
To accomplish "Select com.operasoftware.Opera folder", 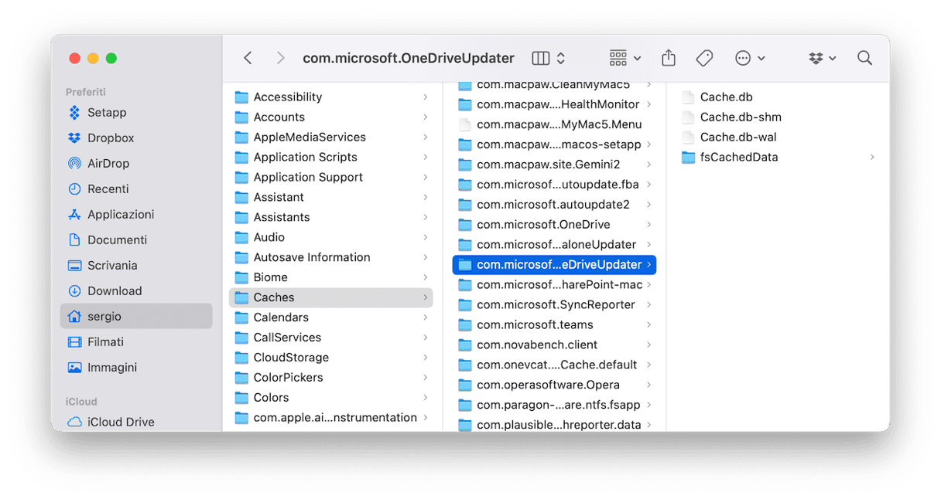I will coord(548,385).
